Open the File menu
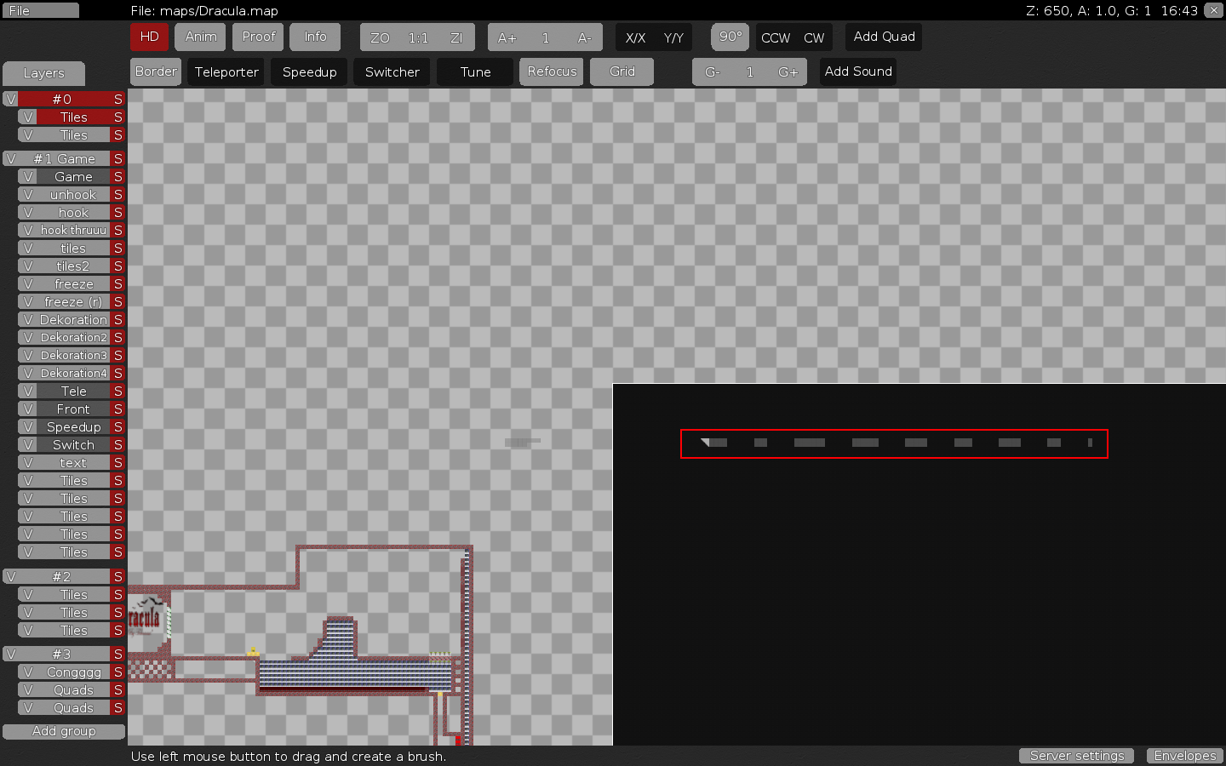This screenshot has height=766, width=1226. pyautogui.click(x=40, y=10)
